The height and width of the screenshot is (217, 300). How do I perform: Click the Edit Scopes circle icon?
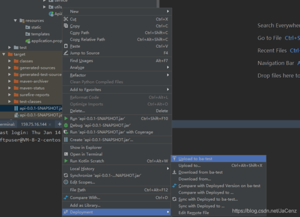66,182
